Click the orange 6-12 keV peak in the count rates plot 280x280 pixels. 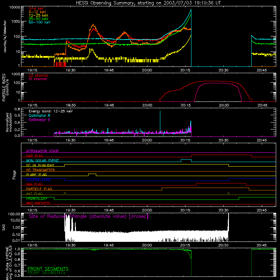93,24
